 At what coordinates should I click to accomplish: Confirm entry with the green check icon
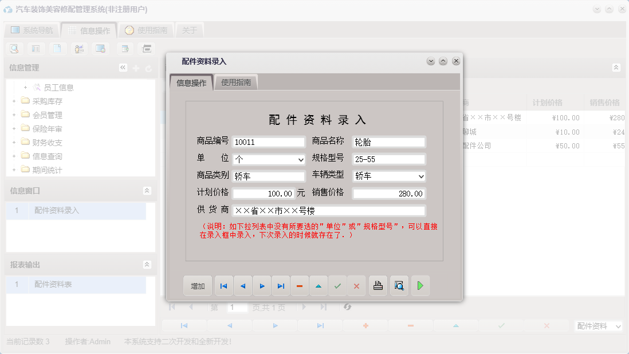pos(337,285)
